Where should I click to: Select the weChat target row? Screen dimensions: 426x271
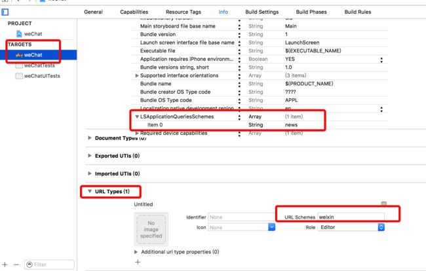click(x=38, y=55)
